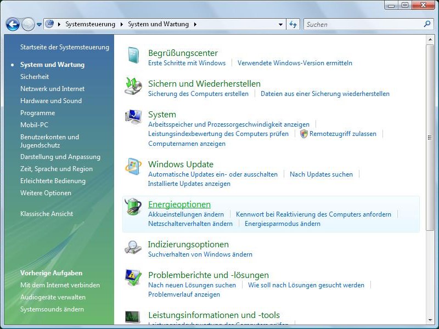
Task: Go to Startseite der Systemsteuerung
Action: coord(65,47)
